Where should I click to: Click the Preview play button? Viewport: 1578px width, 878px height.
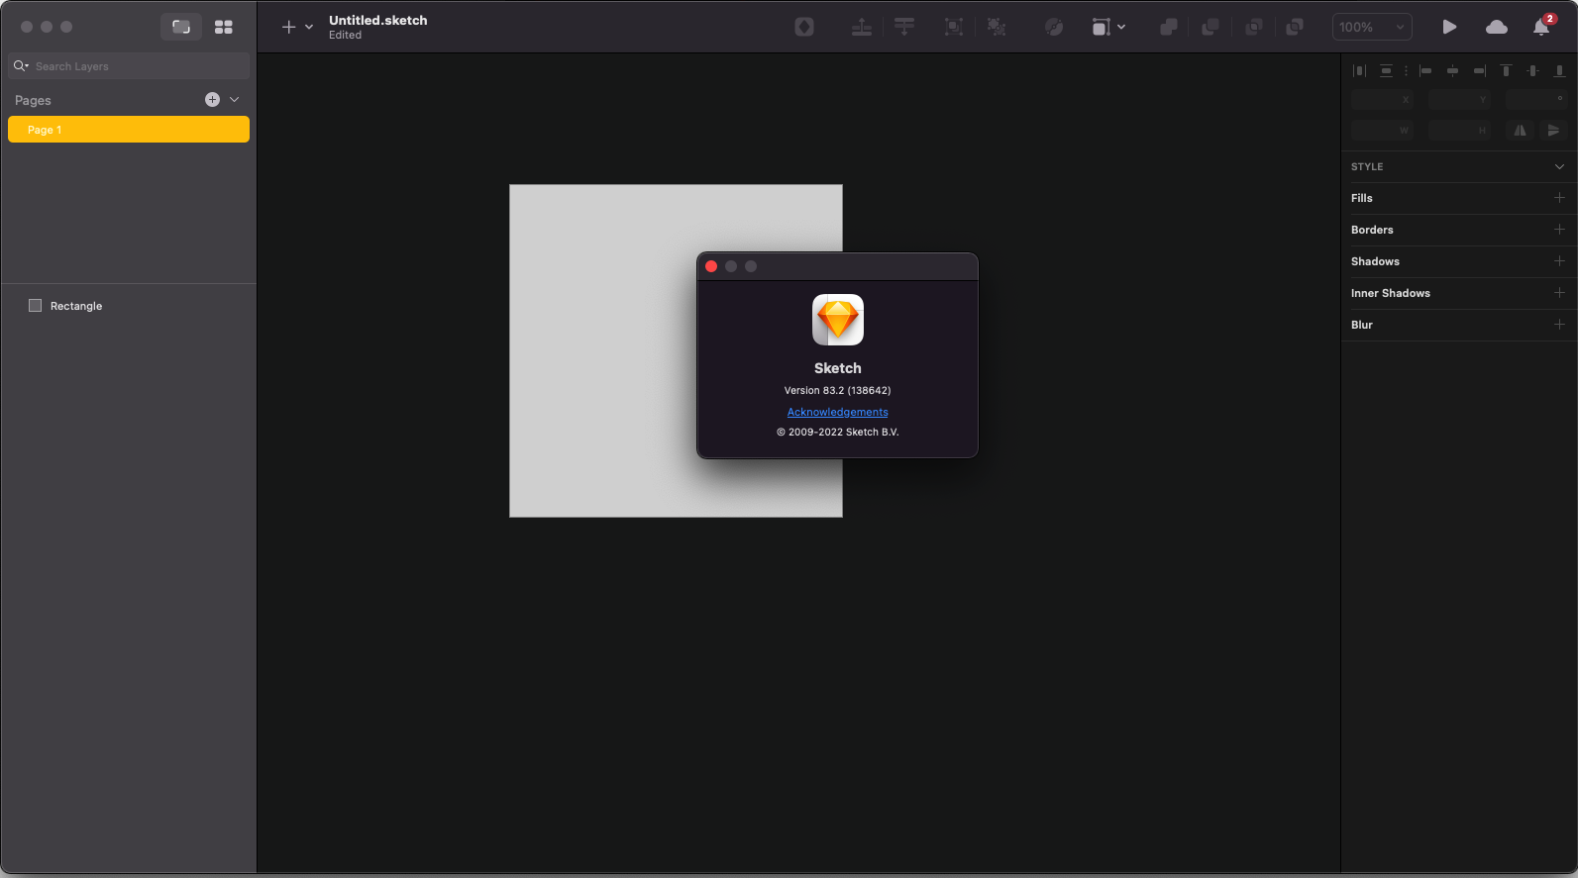tap(1449, 27)
